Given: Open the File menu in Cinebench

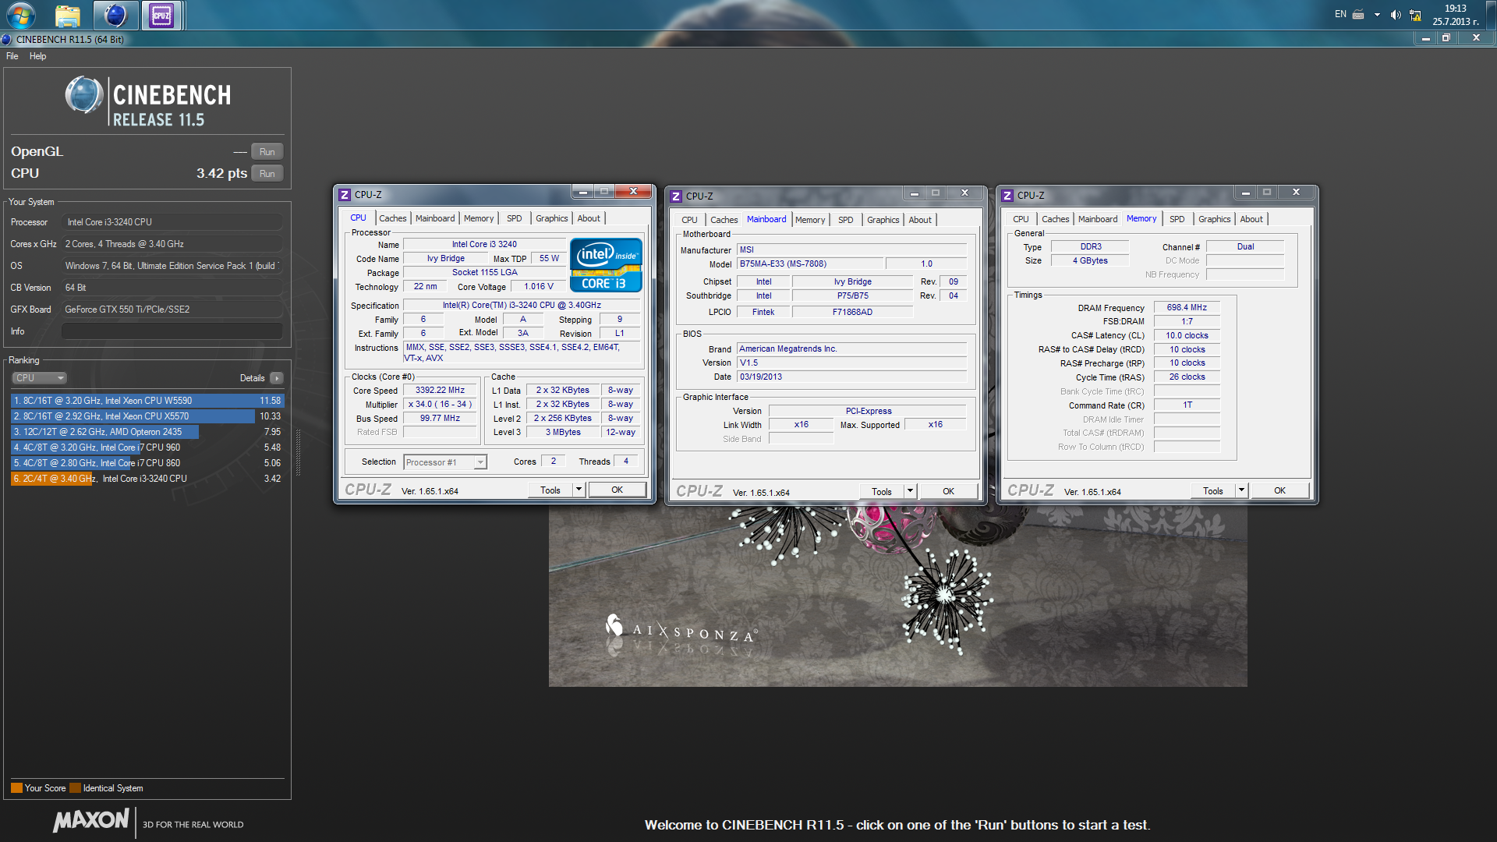Looking at the screenshot, I should click(12, 56).
